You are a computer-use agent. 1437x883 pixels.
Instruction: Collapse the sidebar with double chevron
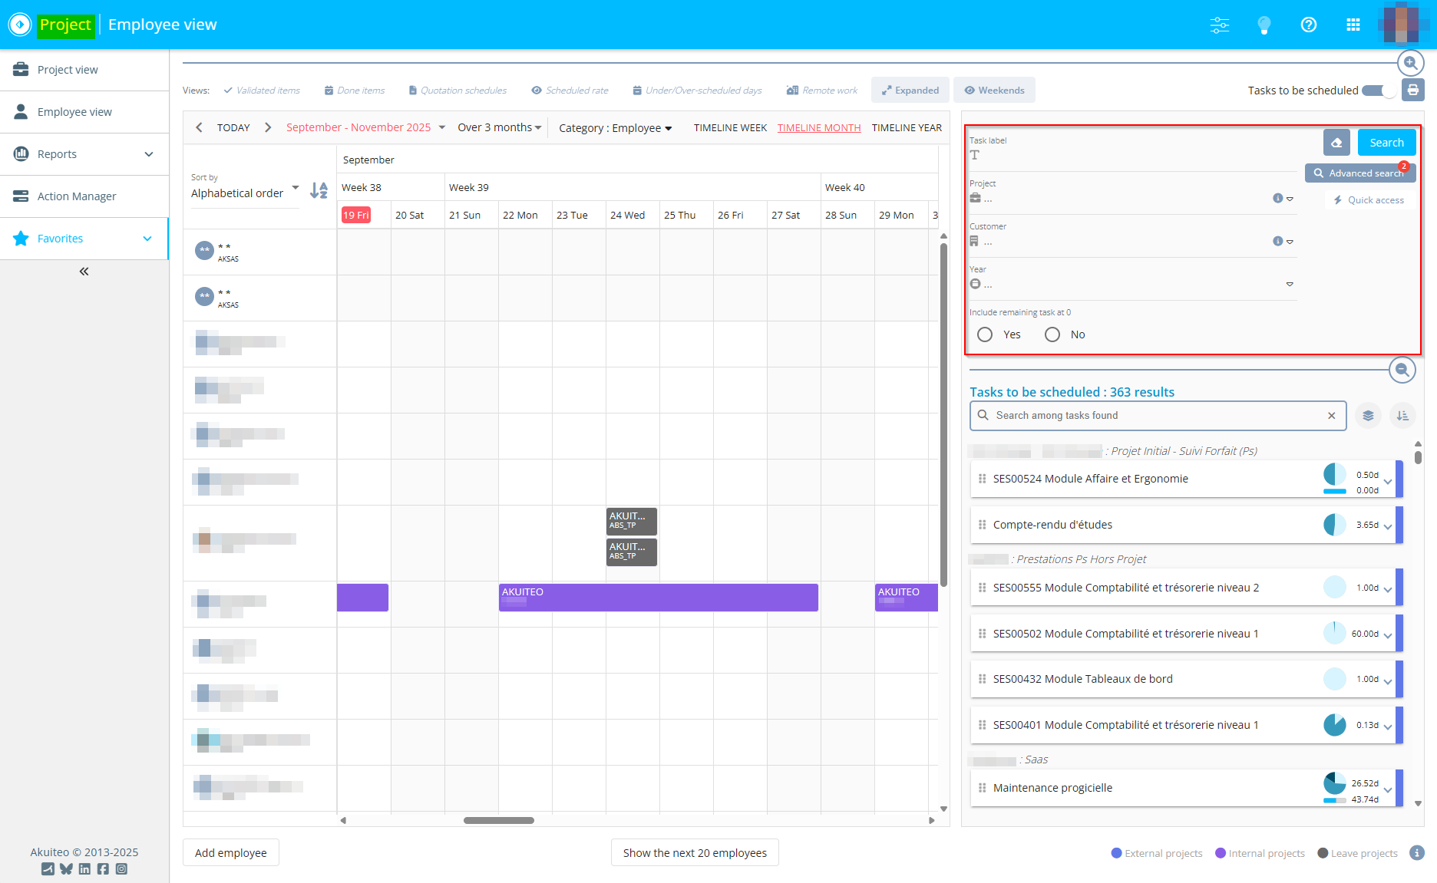pyautogui.click(x=84, y=272)
